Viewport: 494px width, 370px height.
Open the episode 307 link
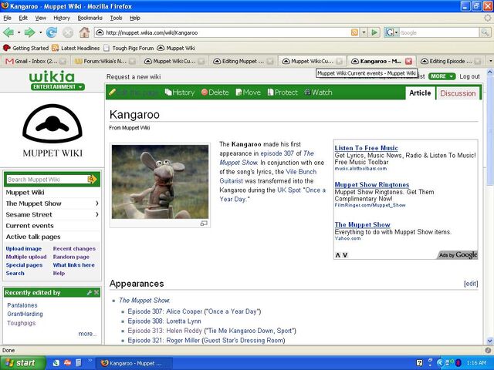click(x=277, y=153)
